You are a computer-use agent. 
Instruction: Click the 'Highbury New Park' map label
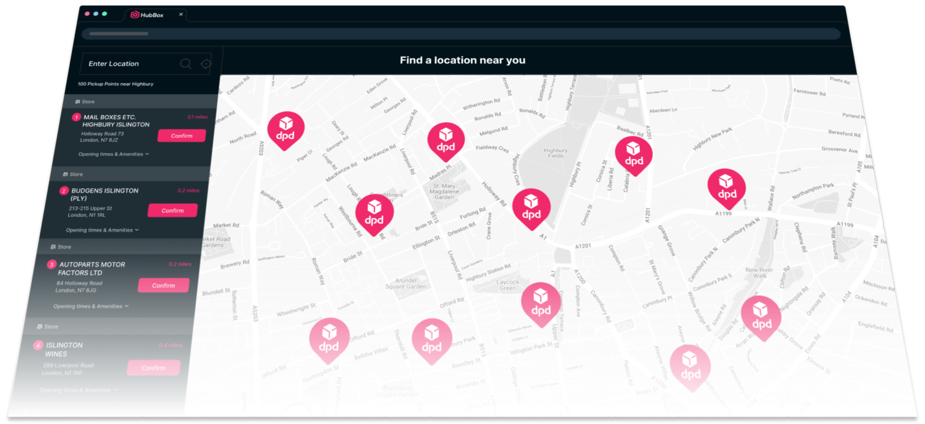(x=712, y=139)
